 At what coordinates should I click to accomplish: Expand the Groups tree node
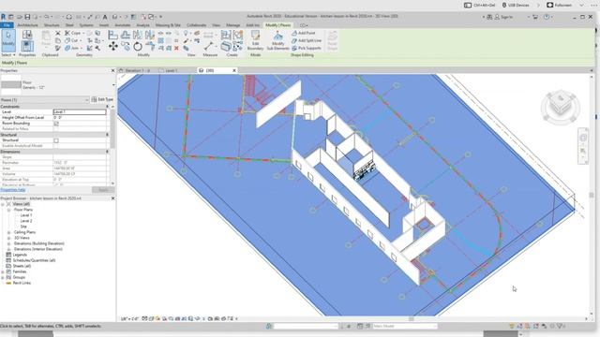click(3, 277)
